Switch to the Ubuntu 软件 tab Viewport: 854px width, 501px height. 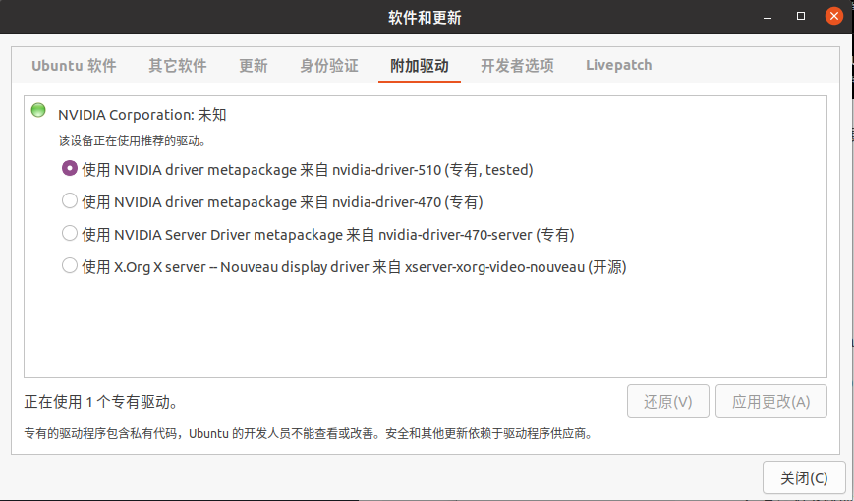pos(74,66)
